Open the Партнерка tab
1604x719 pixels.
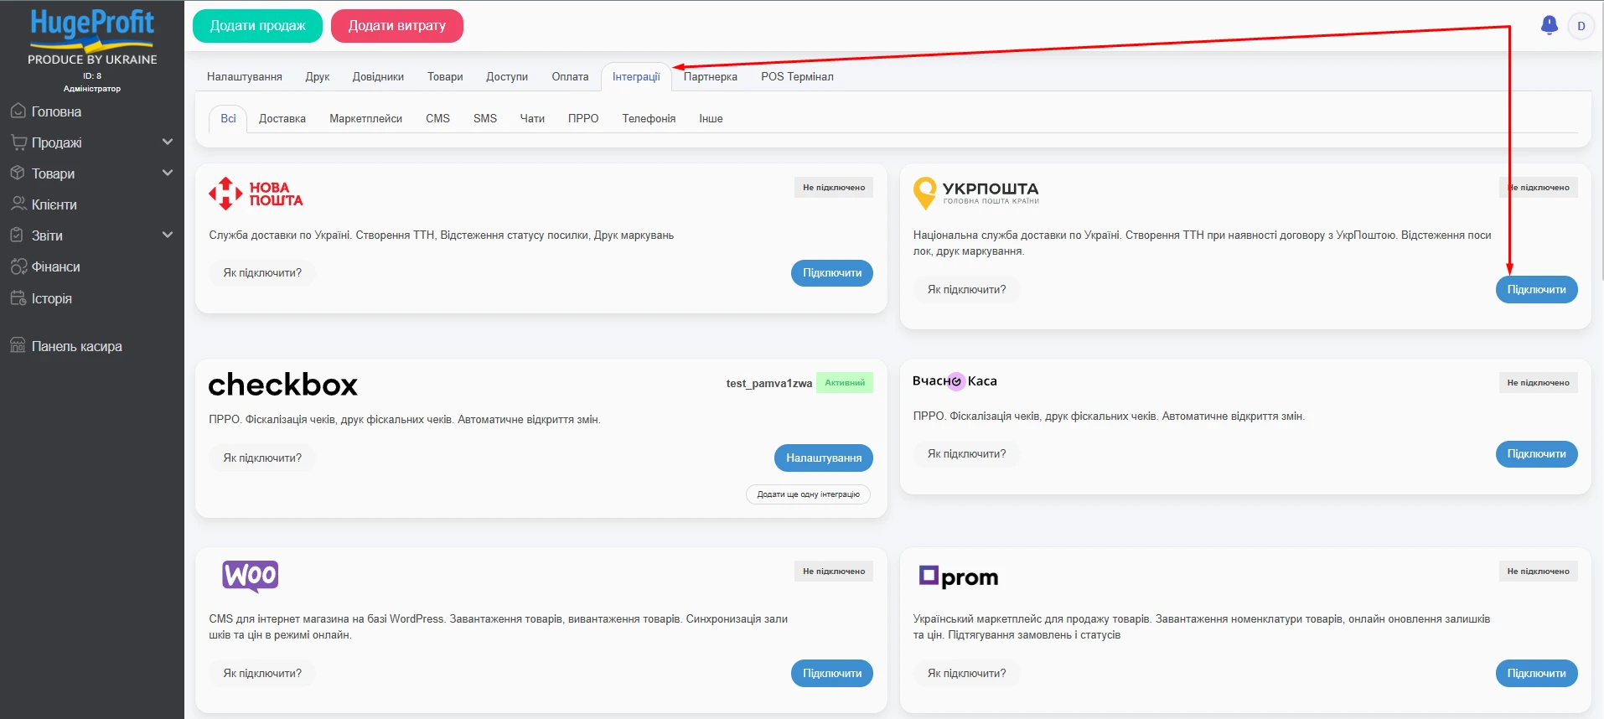point(711,76)
